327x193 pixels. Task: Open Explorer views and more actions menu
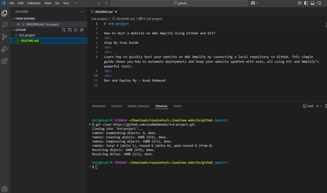click(81, 12)
